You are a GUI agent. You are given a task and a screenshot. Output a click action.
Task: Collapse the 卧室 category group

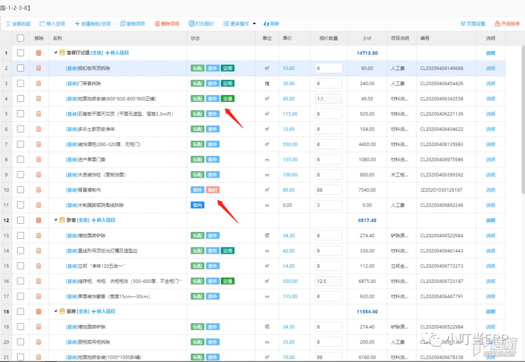pyautogui.click(x=55, y=220)
